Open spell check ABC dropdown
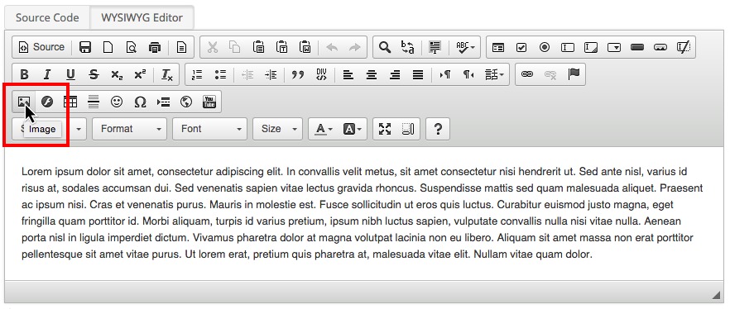The image size is (730, 309). 464,47
